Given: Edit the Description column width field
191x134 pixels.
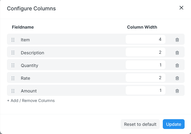Looking at the screenshot, I should (x=145, y=52).
